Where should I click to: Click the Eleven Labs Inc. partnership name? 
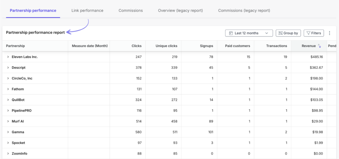pyautogui.click(x=24, y=57)
